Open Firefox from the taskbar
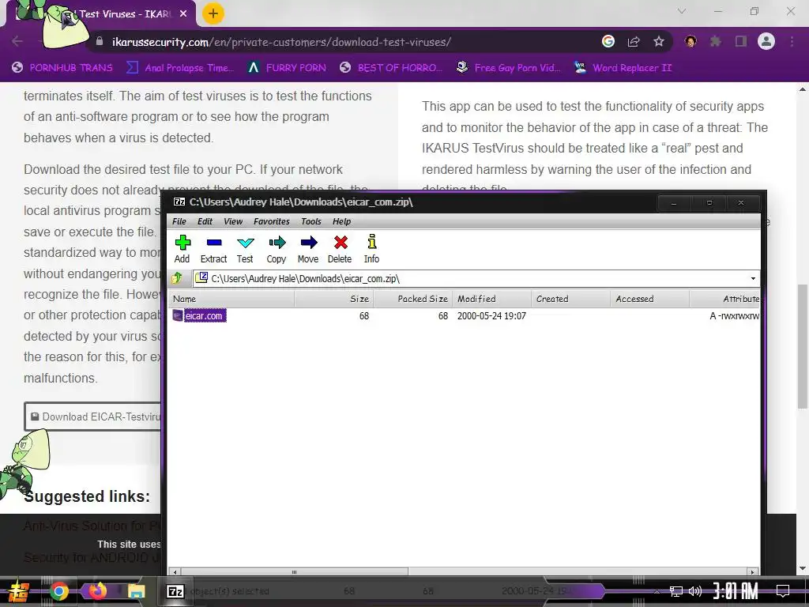 [x=96, y=590]
